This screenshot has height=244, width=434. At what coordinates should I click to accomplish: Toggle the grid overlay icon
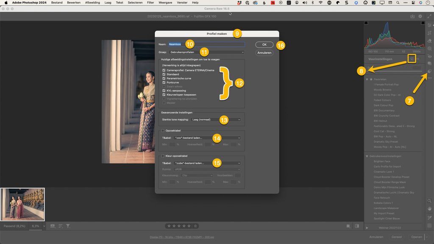(429, 226)
